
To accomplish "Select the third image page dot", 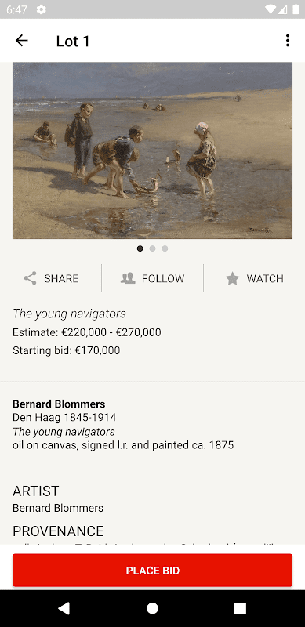I will tap(165, 248).
